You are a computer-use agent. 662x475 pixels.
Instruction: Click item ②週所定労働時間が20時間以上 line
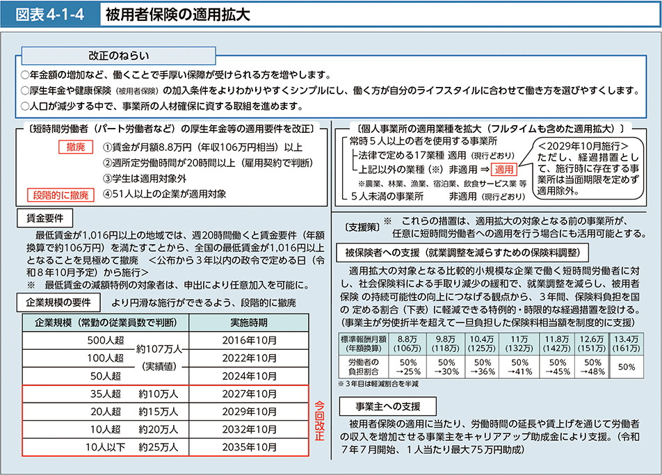[x=209, y=163]
